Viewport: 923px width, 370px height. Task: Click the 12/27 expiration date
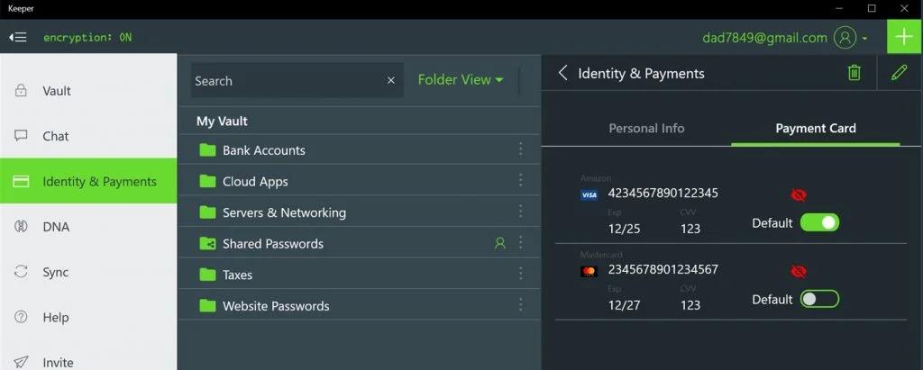(x=624, y=304)
